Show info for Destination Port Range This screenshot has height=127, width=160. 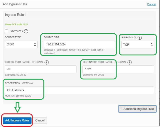tap(129, 62)
